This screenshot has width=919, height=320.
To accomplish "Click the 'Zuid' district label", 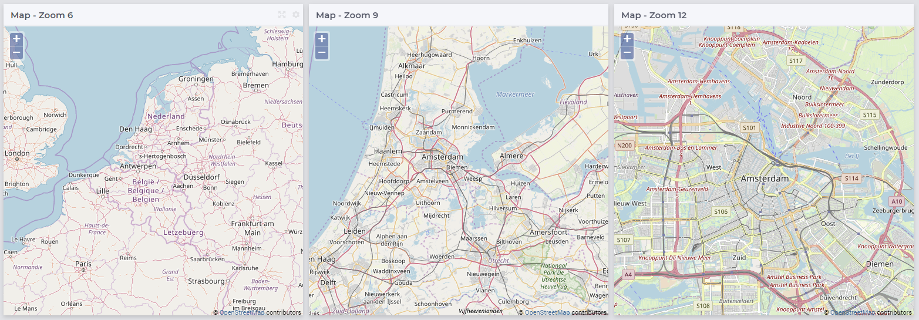I will click(x=739, y=257).
